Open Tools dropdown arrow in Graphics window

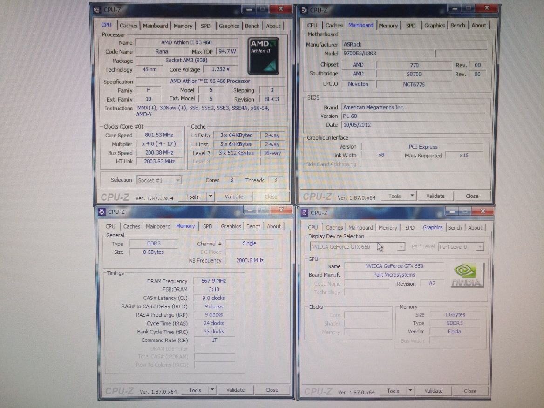pyautogui.click(x=410, y=391)
